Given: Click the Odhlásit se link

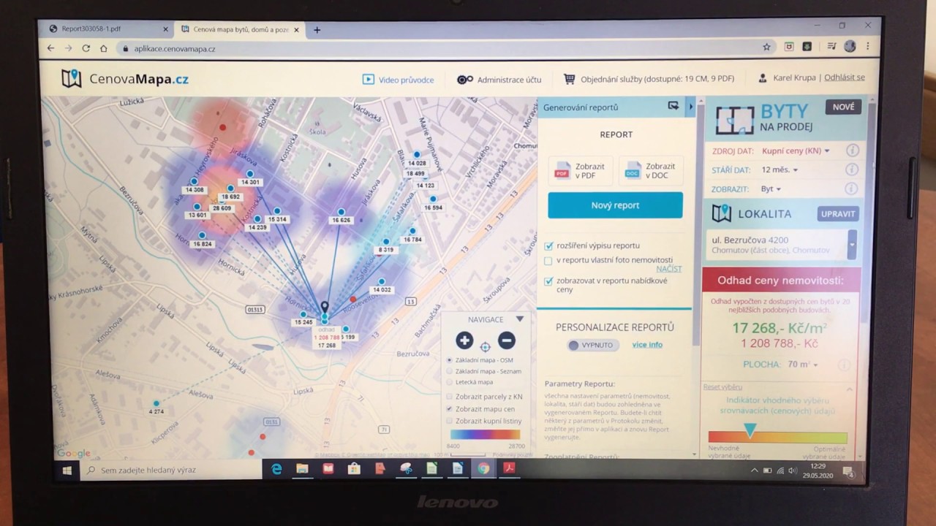Looking at the screenshot, I should 845,77.
